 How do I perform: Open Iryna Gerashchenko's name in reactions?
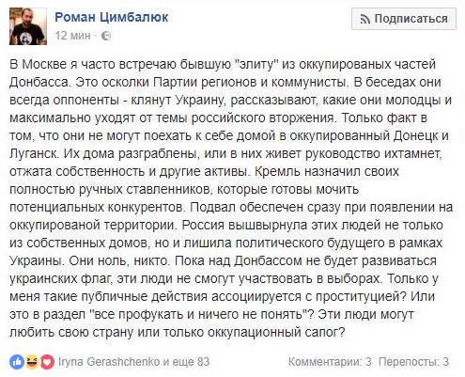[109, 362]
